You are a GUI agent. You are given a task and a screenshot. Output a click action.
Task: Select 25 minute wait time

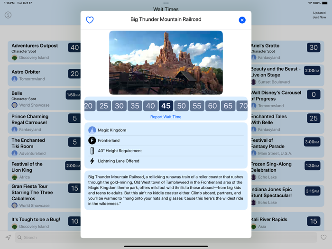click(104, 106)
